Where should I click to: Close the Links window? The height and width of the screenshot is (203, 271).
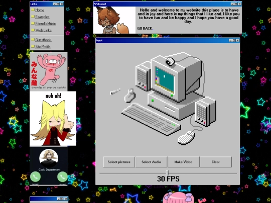(x=62, y=4)
